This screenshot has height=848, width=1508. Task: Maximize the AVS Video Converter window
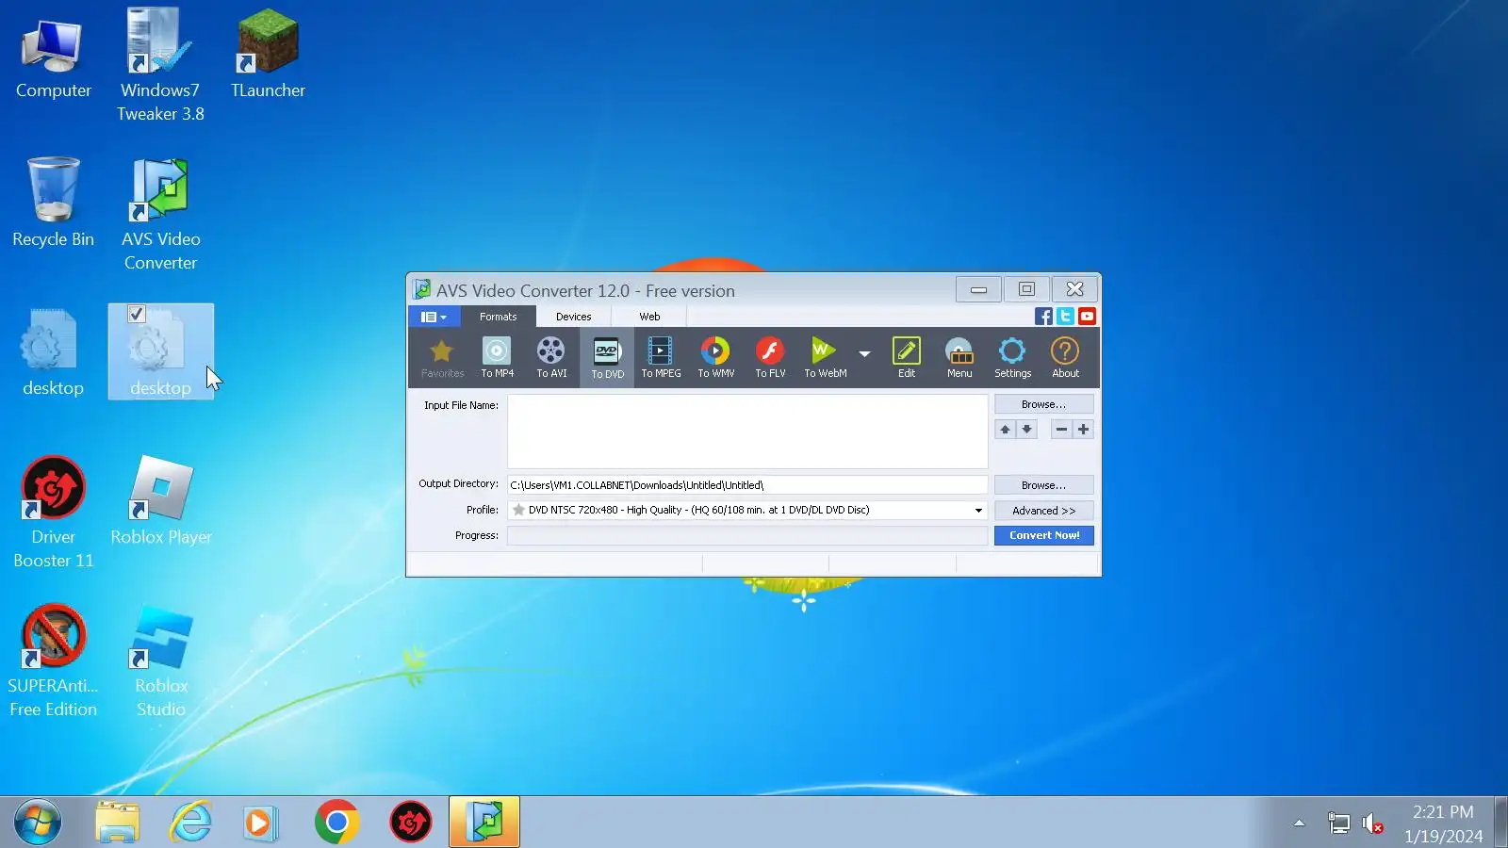1026,289
